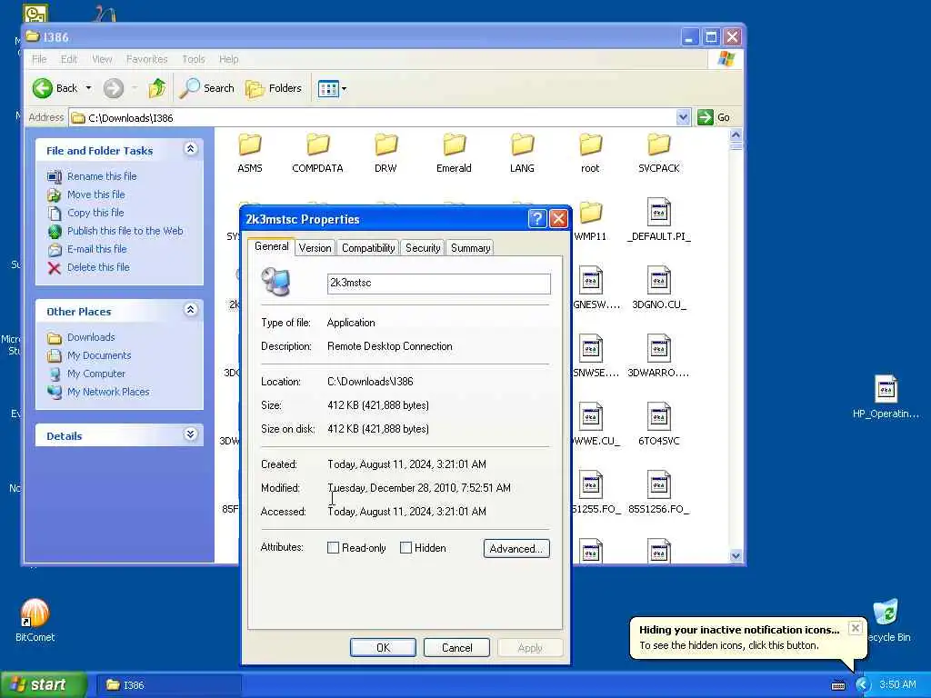Viewport: 931px width, 698px height.
Task: Open Advanced attributes dialog
Action: pyautogui.click(x=516, y=548)
